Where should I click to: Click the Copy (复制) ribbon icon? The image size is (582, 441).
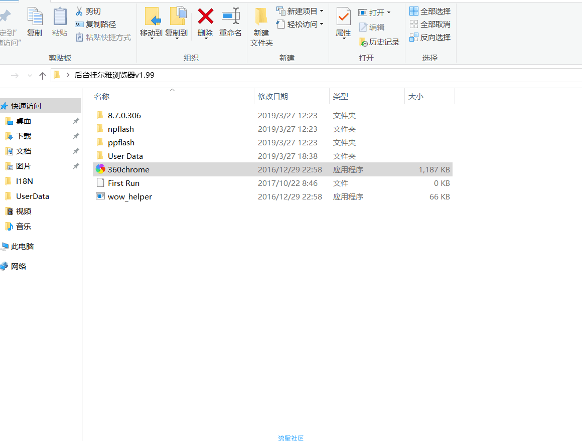pyautogui.click(x=35, y=17)
